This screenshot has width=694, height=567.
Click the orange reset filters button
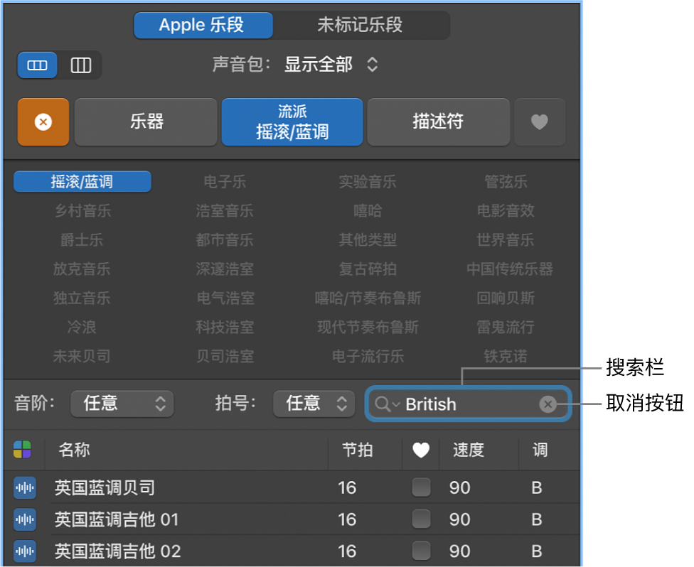(x=43, y=122)
